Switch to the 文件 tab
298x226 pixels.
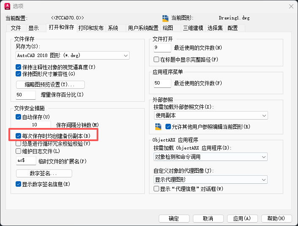click(x=16, y=28)
